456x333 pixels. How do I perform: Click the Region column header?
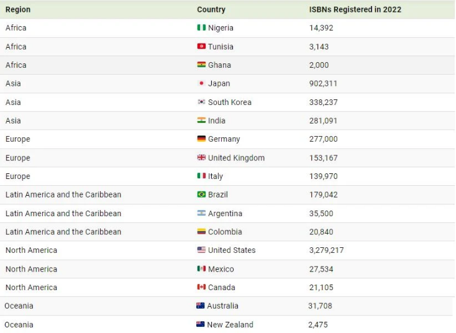pos(18,9)
